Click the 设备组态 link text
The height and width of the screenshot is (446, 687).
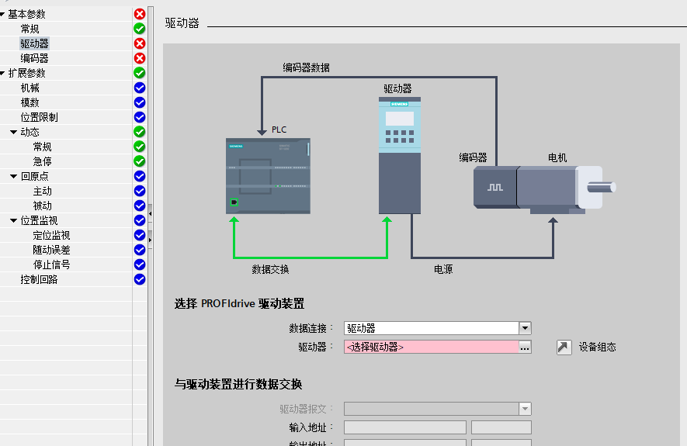coord(597,347)
